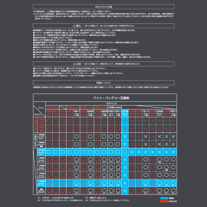Click the warning triangle icon beside 注意

74,64
